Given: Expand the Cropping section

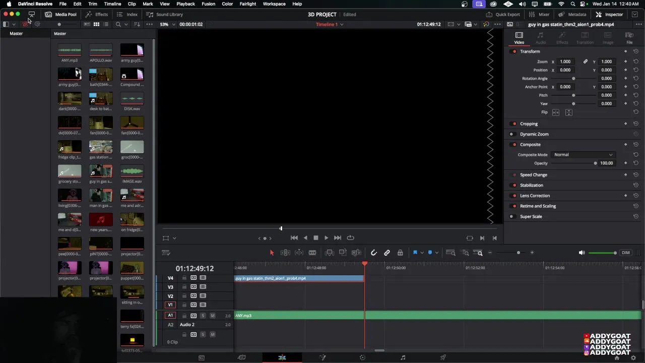Looking at the screenshot, I should [529, 124].
